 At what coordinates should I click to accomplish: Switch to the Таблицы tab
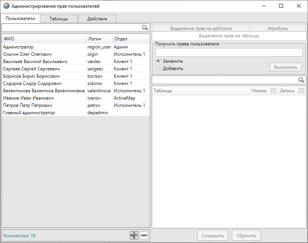coord(59,18)
